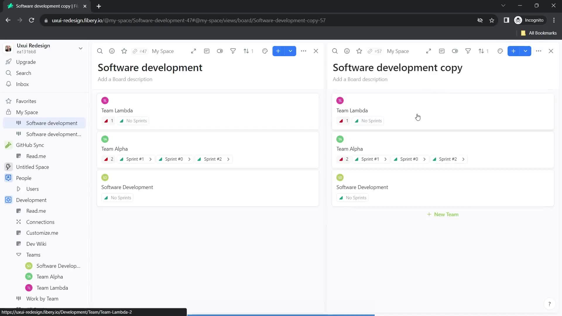Click Software development menu item in sidebar
The height and width of the screenshot is (316, 562).
tap(52, 123)
